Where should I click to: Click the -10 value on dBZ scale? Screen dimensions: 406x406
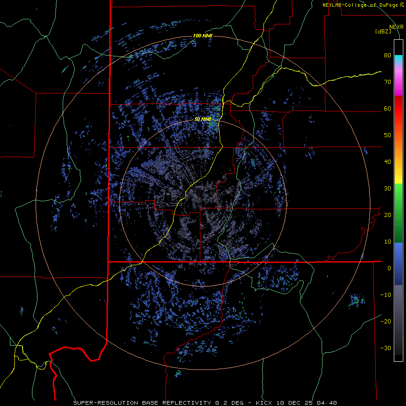[386, 295]
